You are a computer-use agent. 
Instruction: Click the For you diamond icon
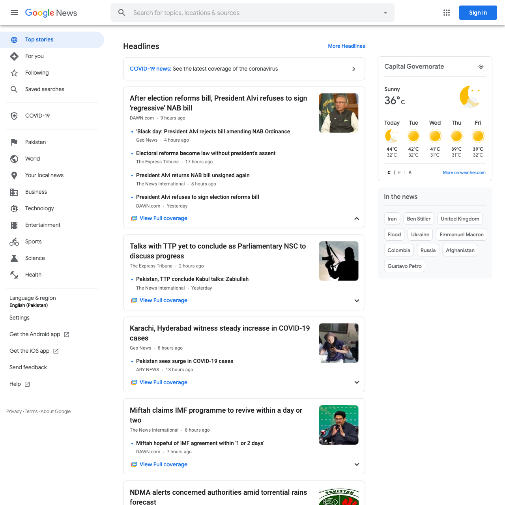tap(14, 56)
